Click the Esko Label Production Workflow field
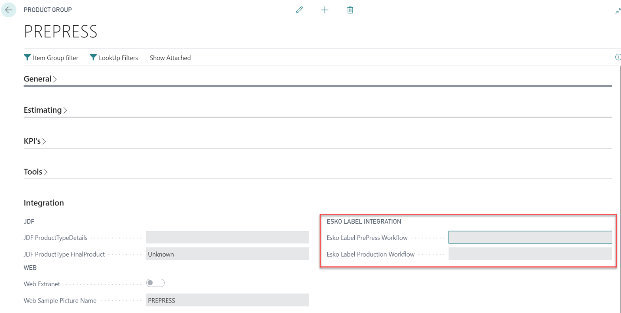Viewport: 621px width, 313px height. tap(530, 254)
